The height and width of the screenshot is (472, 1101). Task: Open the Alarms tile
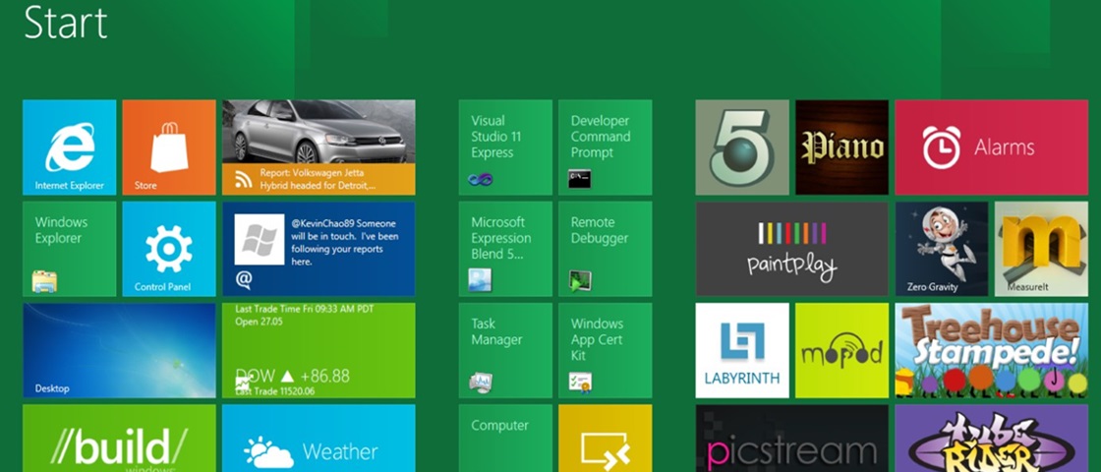coord(992,147)
